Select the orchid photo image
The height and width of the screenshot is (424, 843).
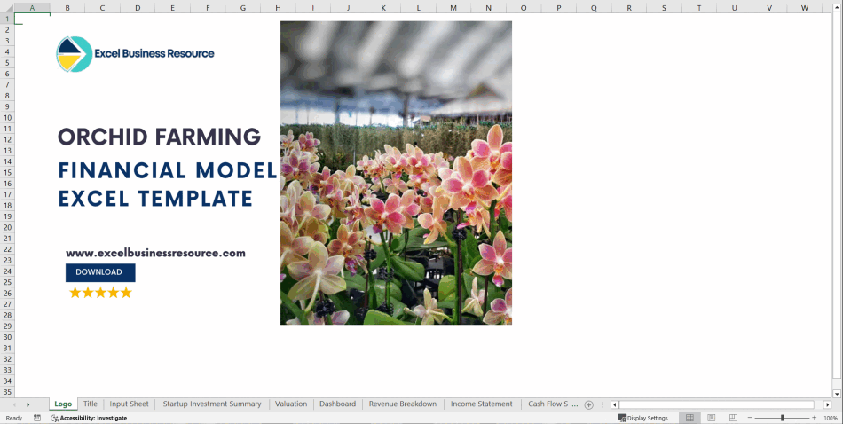(x=396, y=173)
